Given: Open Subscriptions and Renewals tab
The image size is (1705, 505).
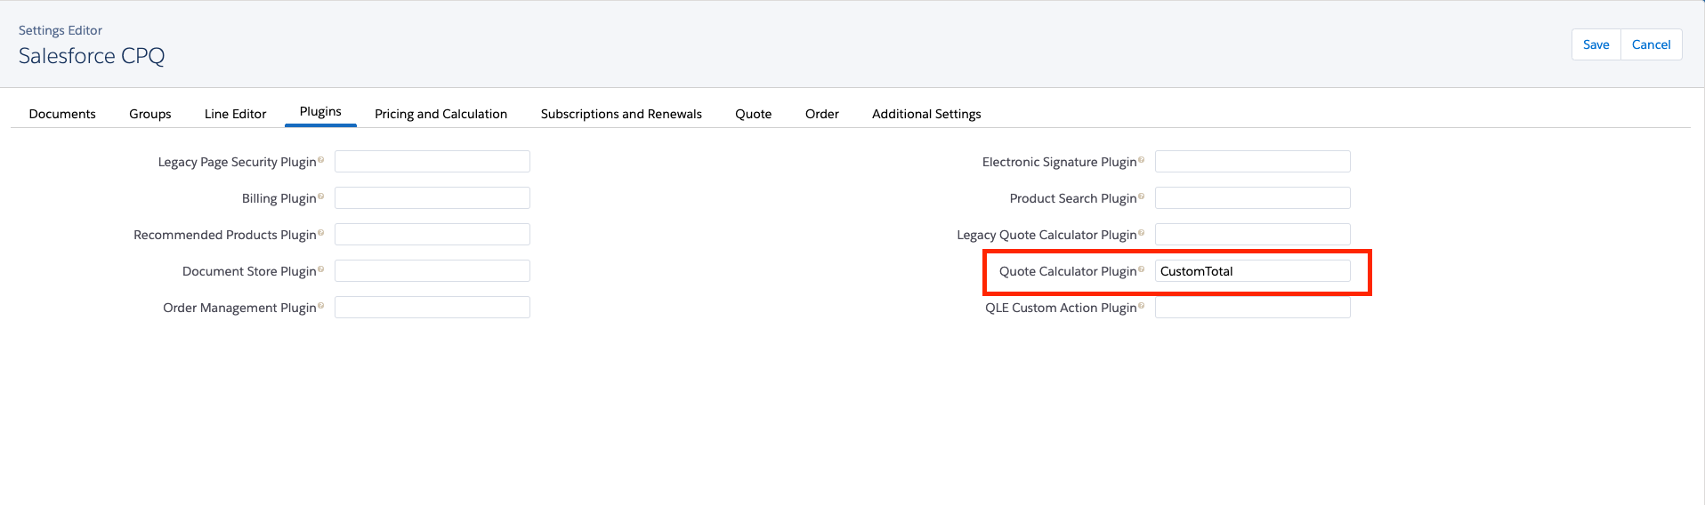Looking at the screenshot, I should pyautogui.click(x=621, y=114).
